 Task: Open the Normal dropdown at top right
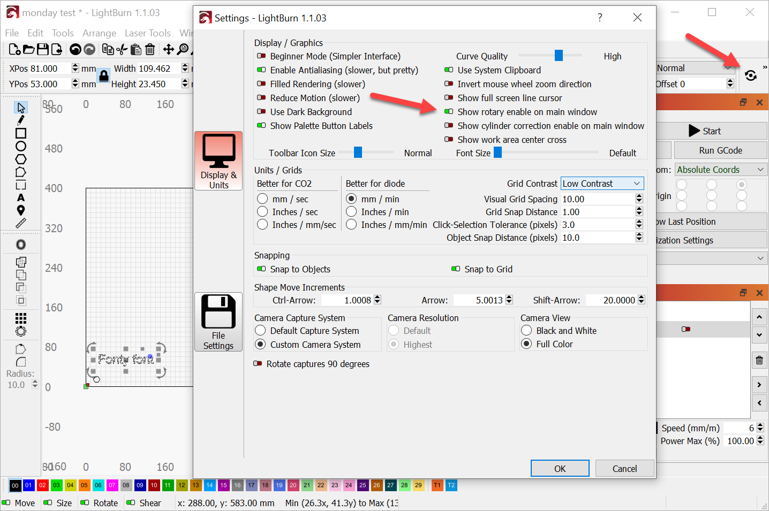[694, 68]
